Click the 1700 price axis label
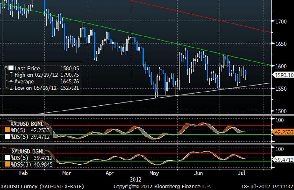Screen dimensions: 294x190 click(281, 21)
